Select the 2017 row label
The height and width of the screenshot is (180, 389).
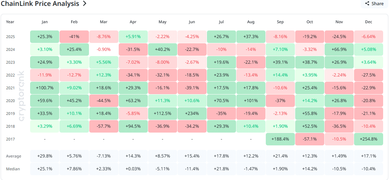tap(10, 139)
